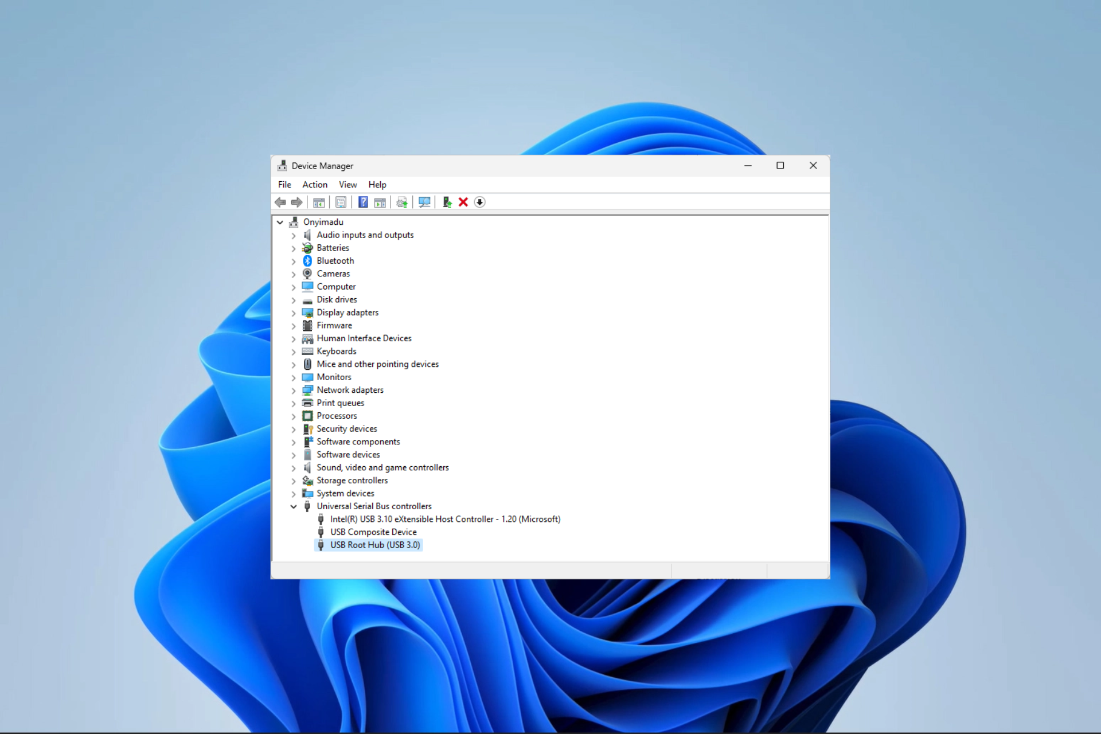Image resolution: width=1101 pixels, height=734 pixels.
Task: Click the red X Uninstall device icon
Action: [x=463, y=202]
